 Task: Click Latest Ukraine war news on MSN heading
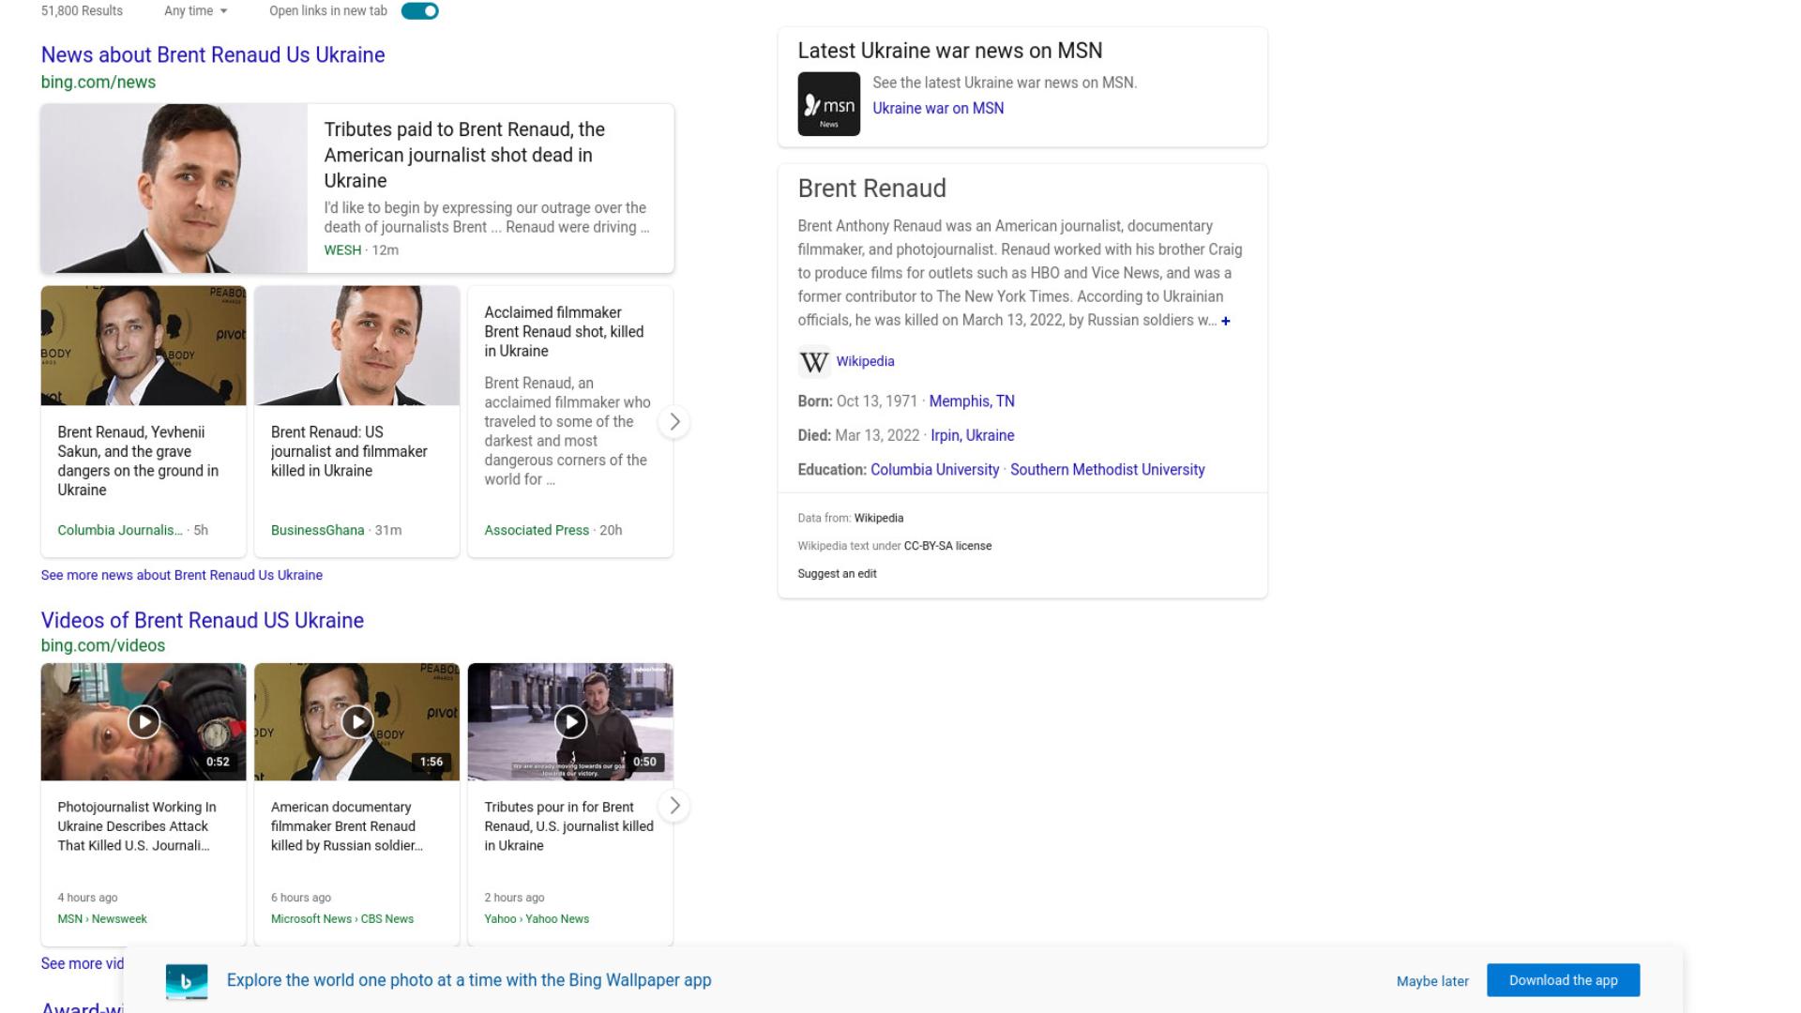(x=950, y=51)
